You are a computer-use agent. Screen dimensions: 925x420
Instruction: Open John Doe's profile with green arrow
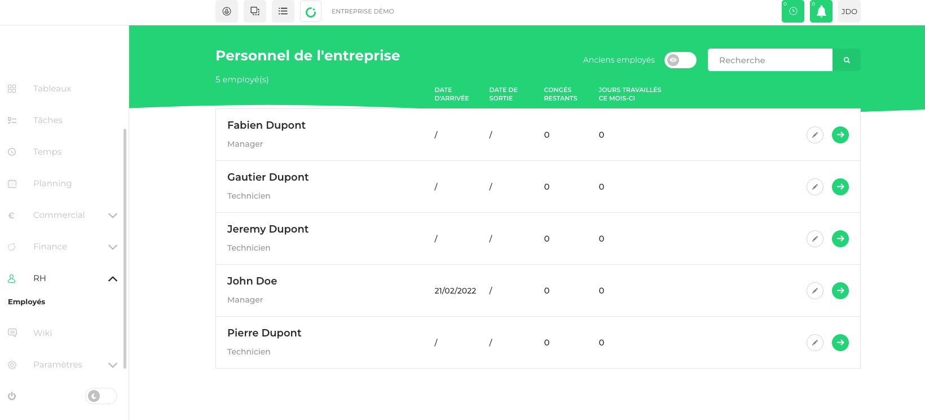click(840, 291)
